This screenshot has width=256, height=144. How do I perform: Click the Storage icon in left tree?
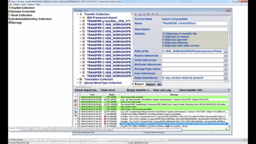click(x=10, y=22)
